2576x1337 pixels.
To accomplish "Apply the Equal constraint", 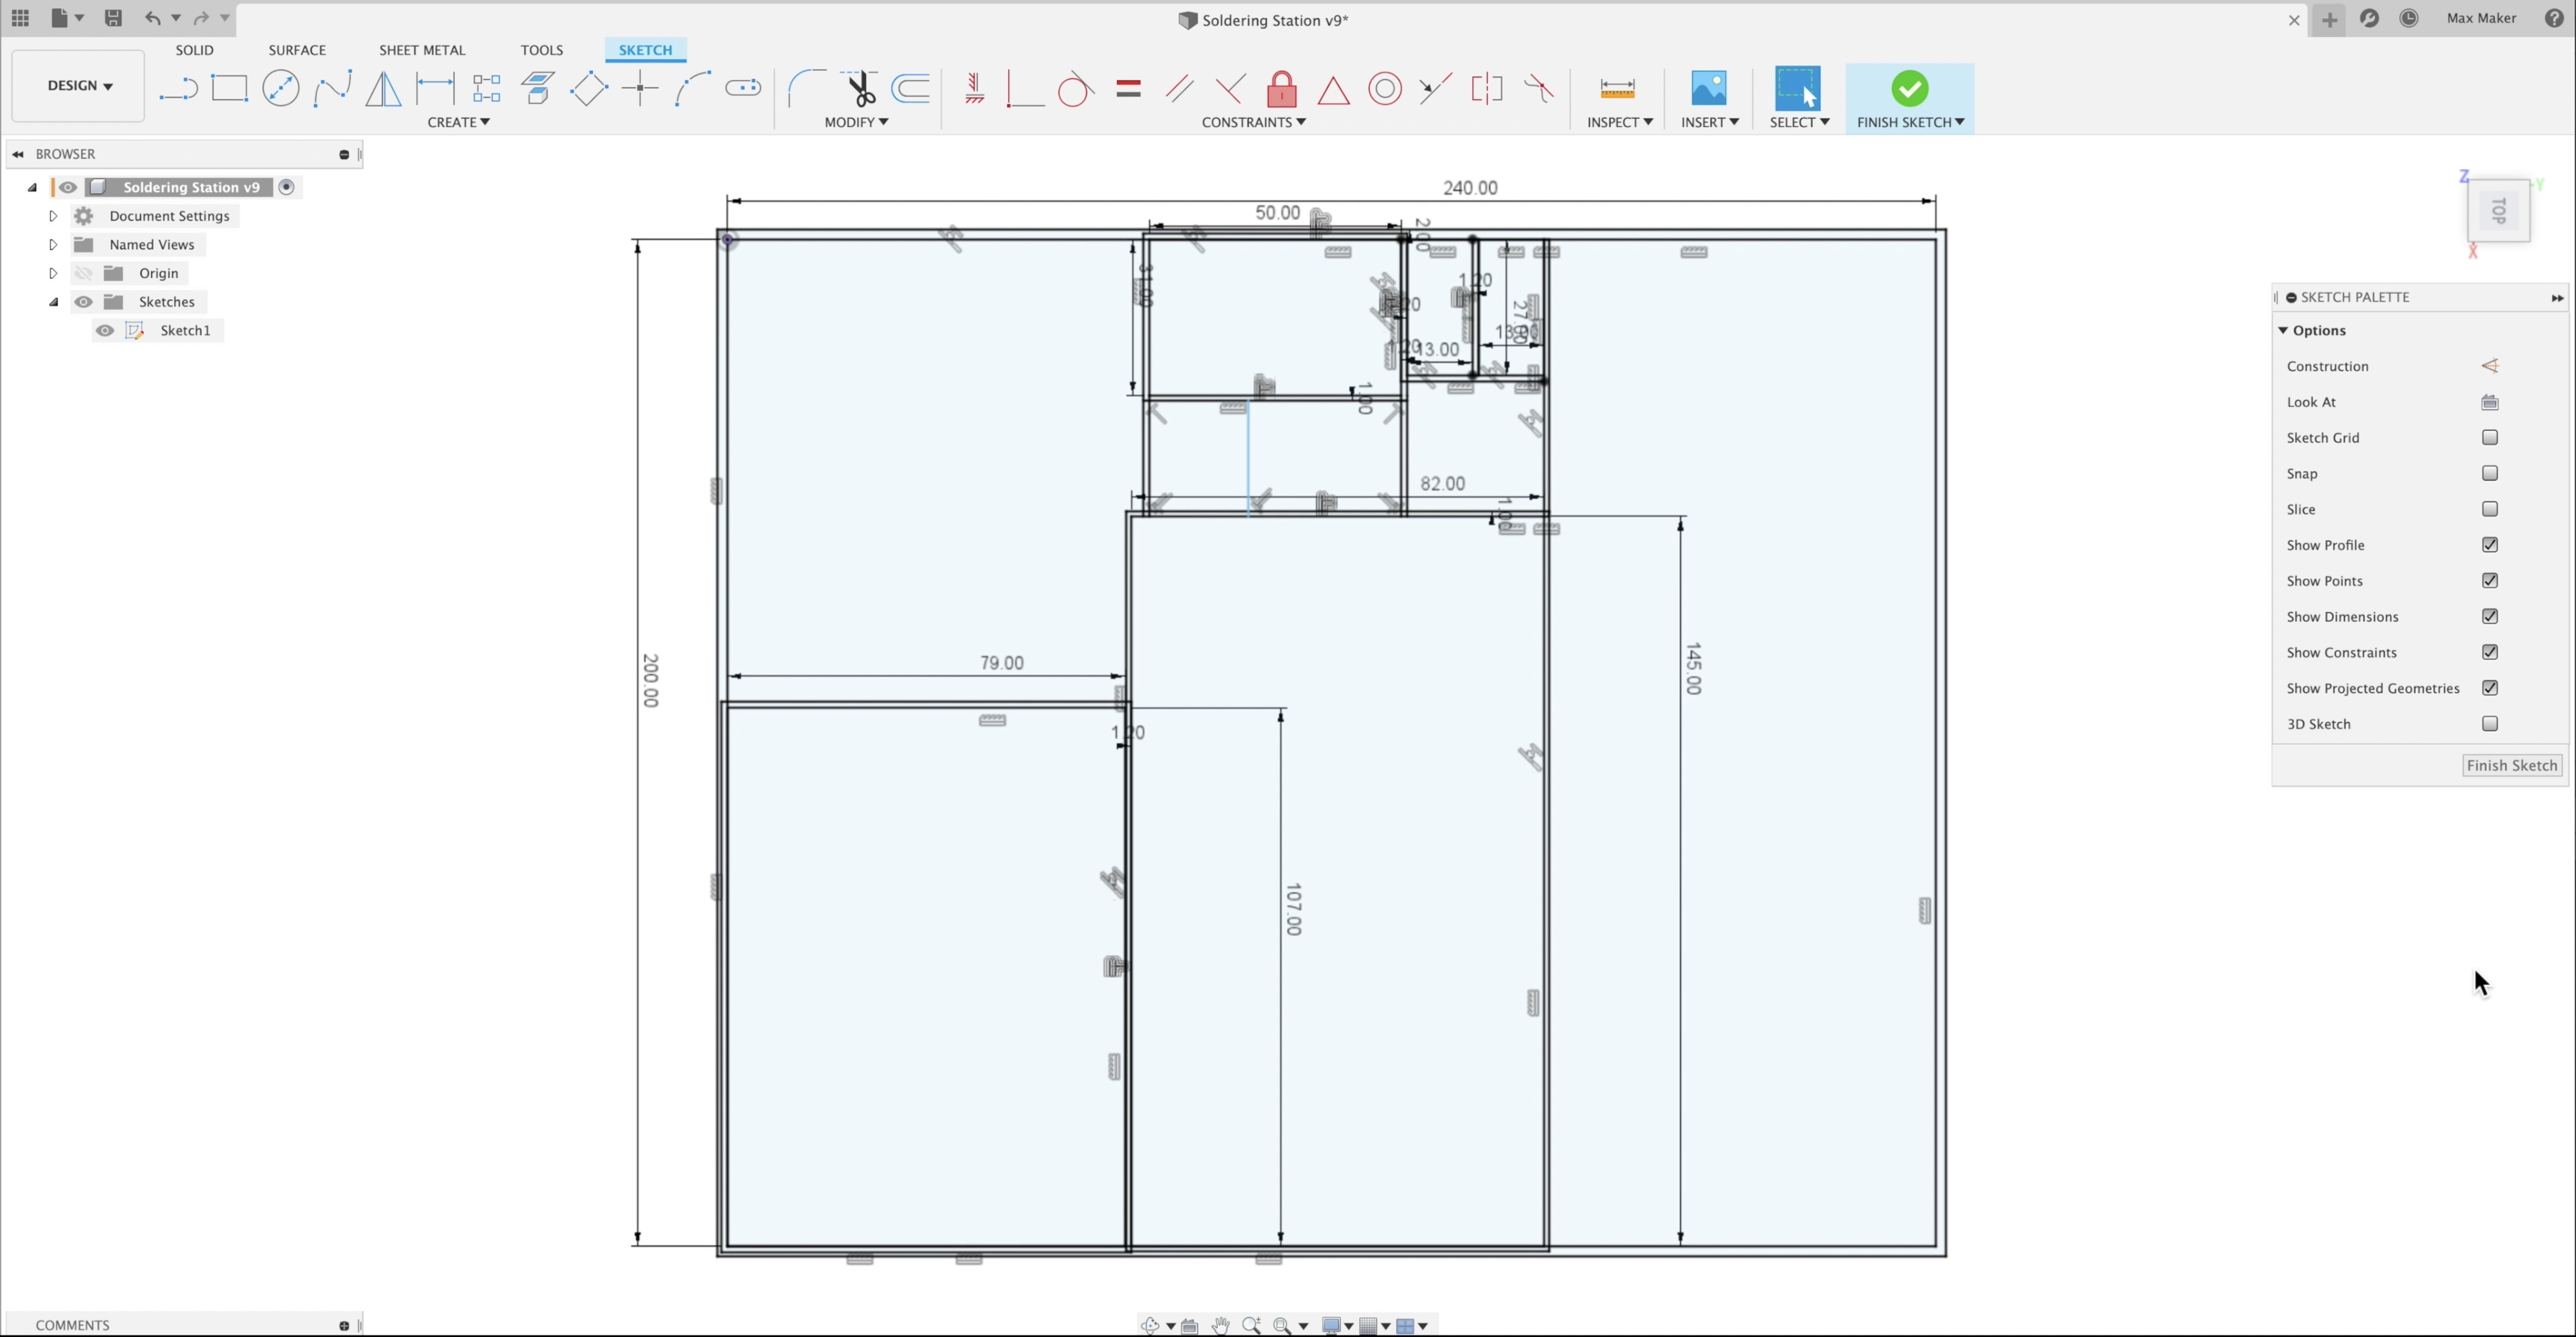I will pos(1128,89).
